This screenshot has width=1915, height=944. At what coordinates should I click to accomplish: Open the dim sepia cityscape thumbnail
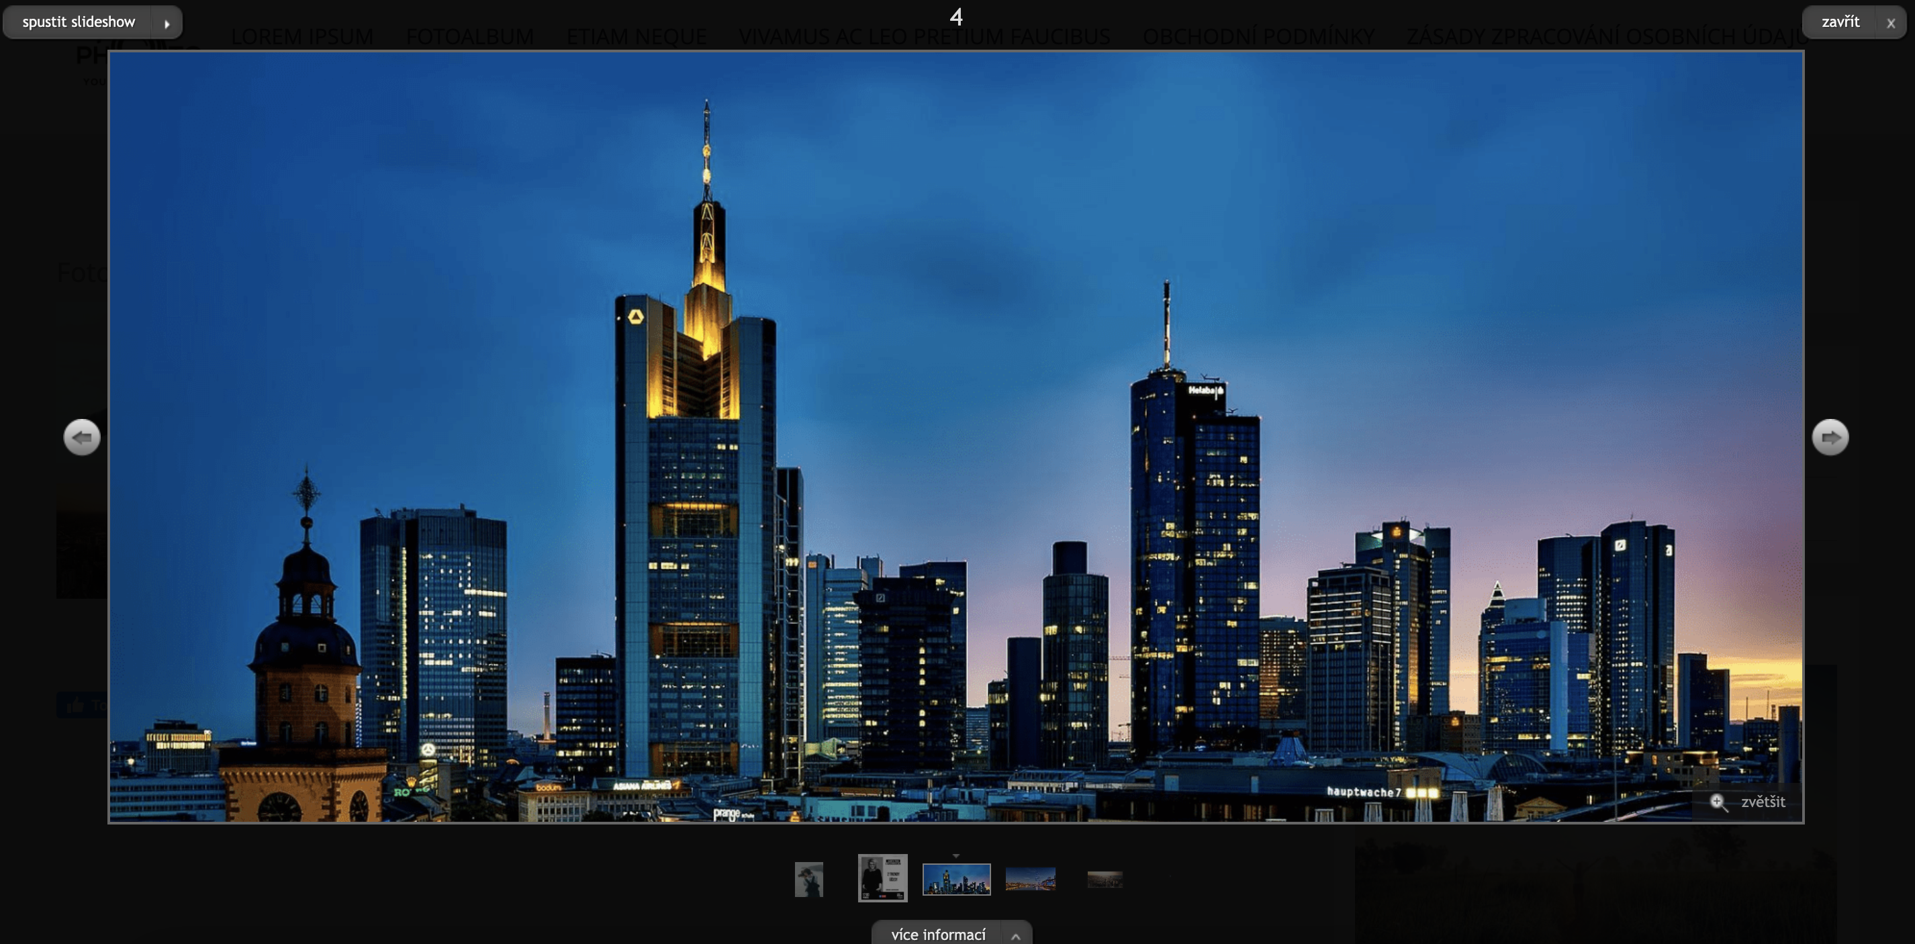pyautogui.click(x=1105, y=880)
